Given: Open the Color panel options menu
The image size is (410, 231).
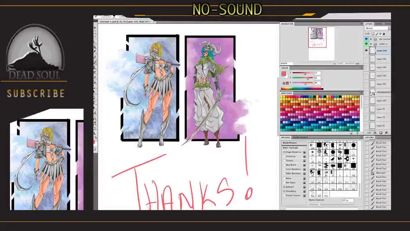Looking at the screenshot, I should pyautogui.click(x=362, y=68).
